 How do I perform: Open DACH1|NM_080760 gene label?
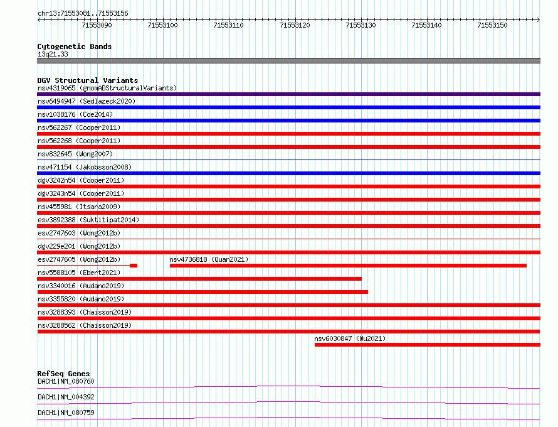tap(66, 381)
